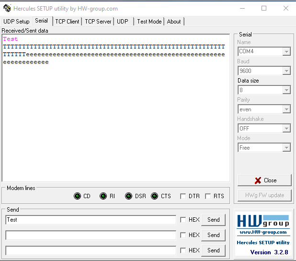Click the Hercules app icon in title bar

pyautogui.click(x=7, y=8)
